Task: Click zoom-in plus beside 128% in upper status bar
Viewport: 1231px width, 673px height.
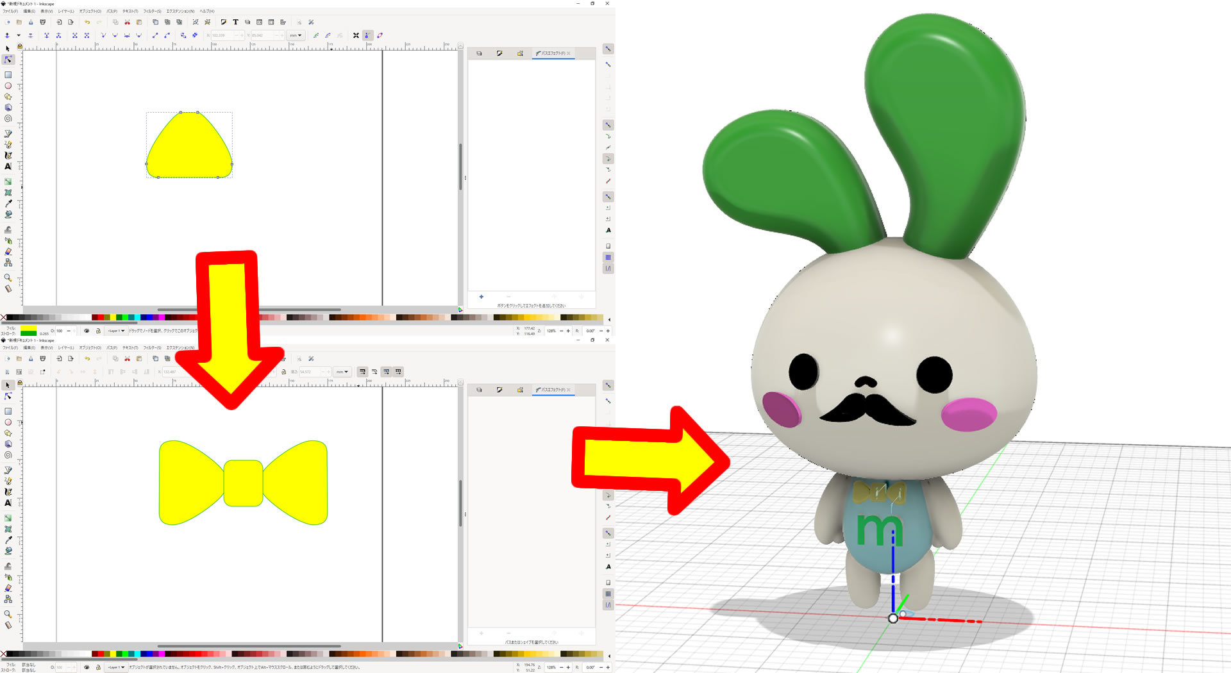Action: pyautogui.click(x=568, y=331)
